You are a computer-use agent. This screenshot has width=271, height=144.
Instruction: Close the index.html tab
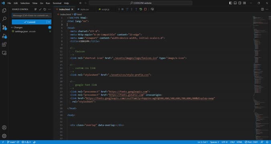tap(72, 9)
